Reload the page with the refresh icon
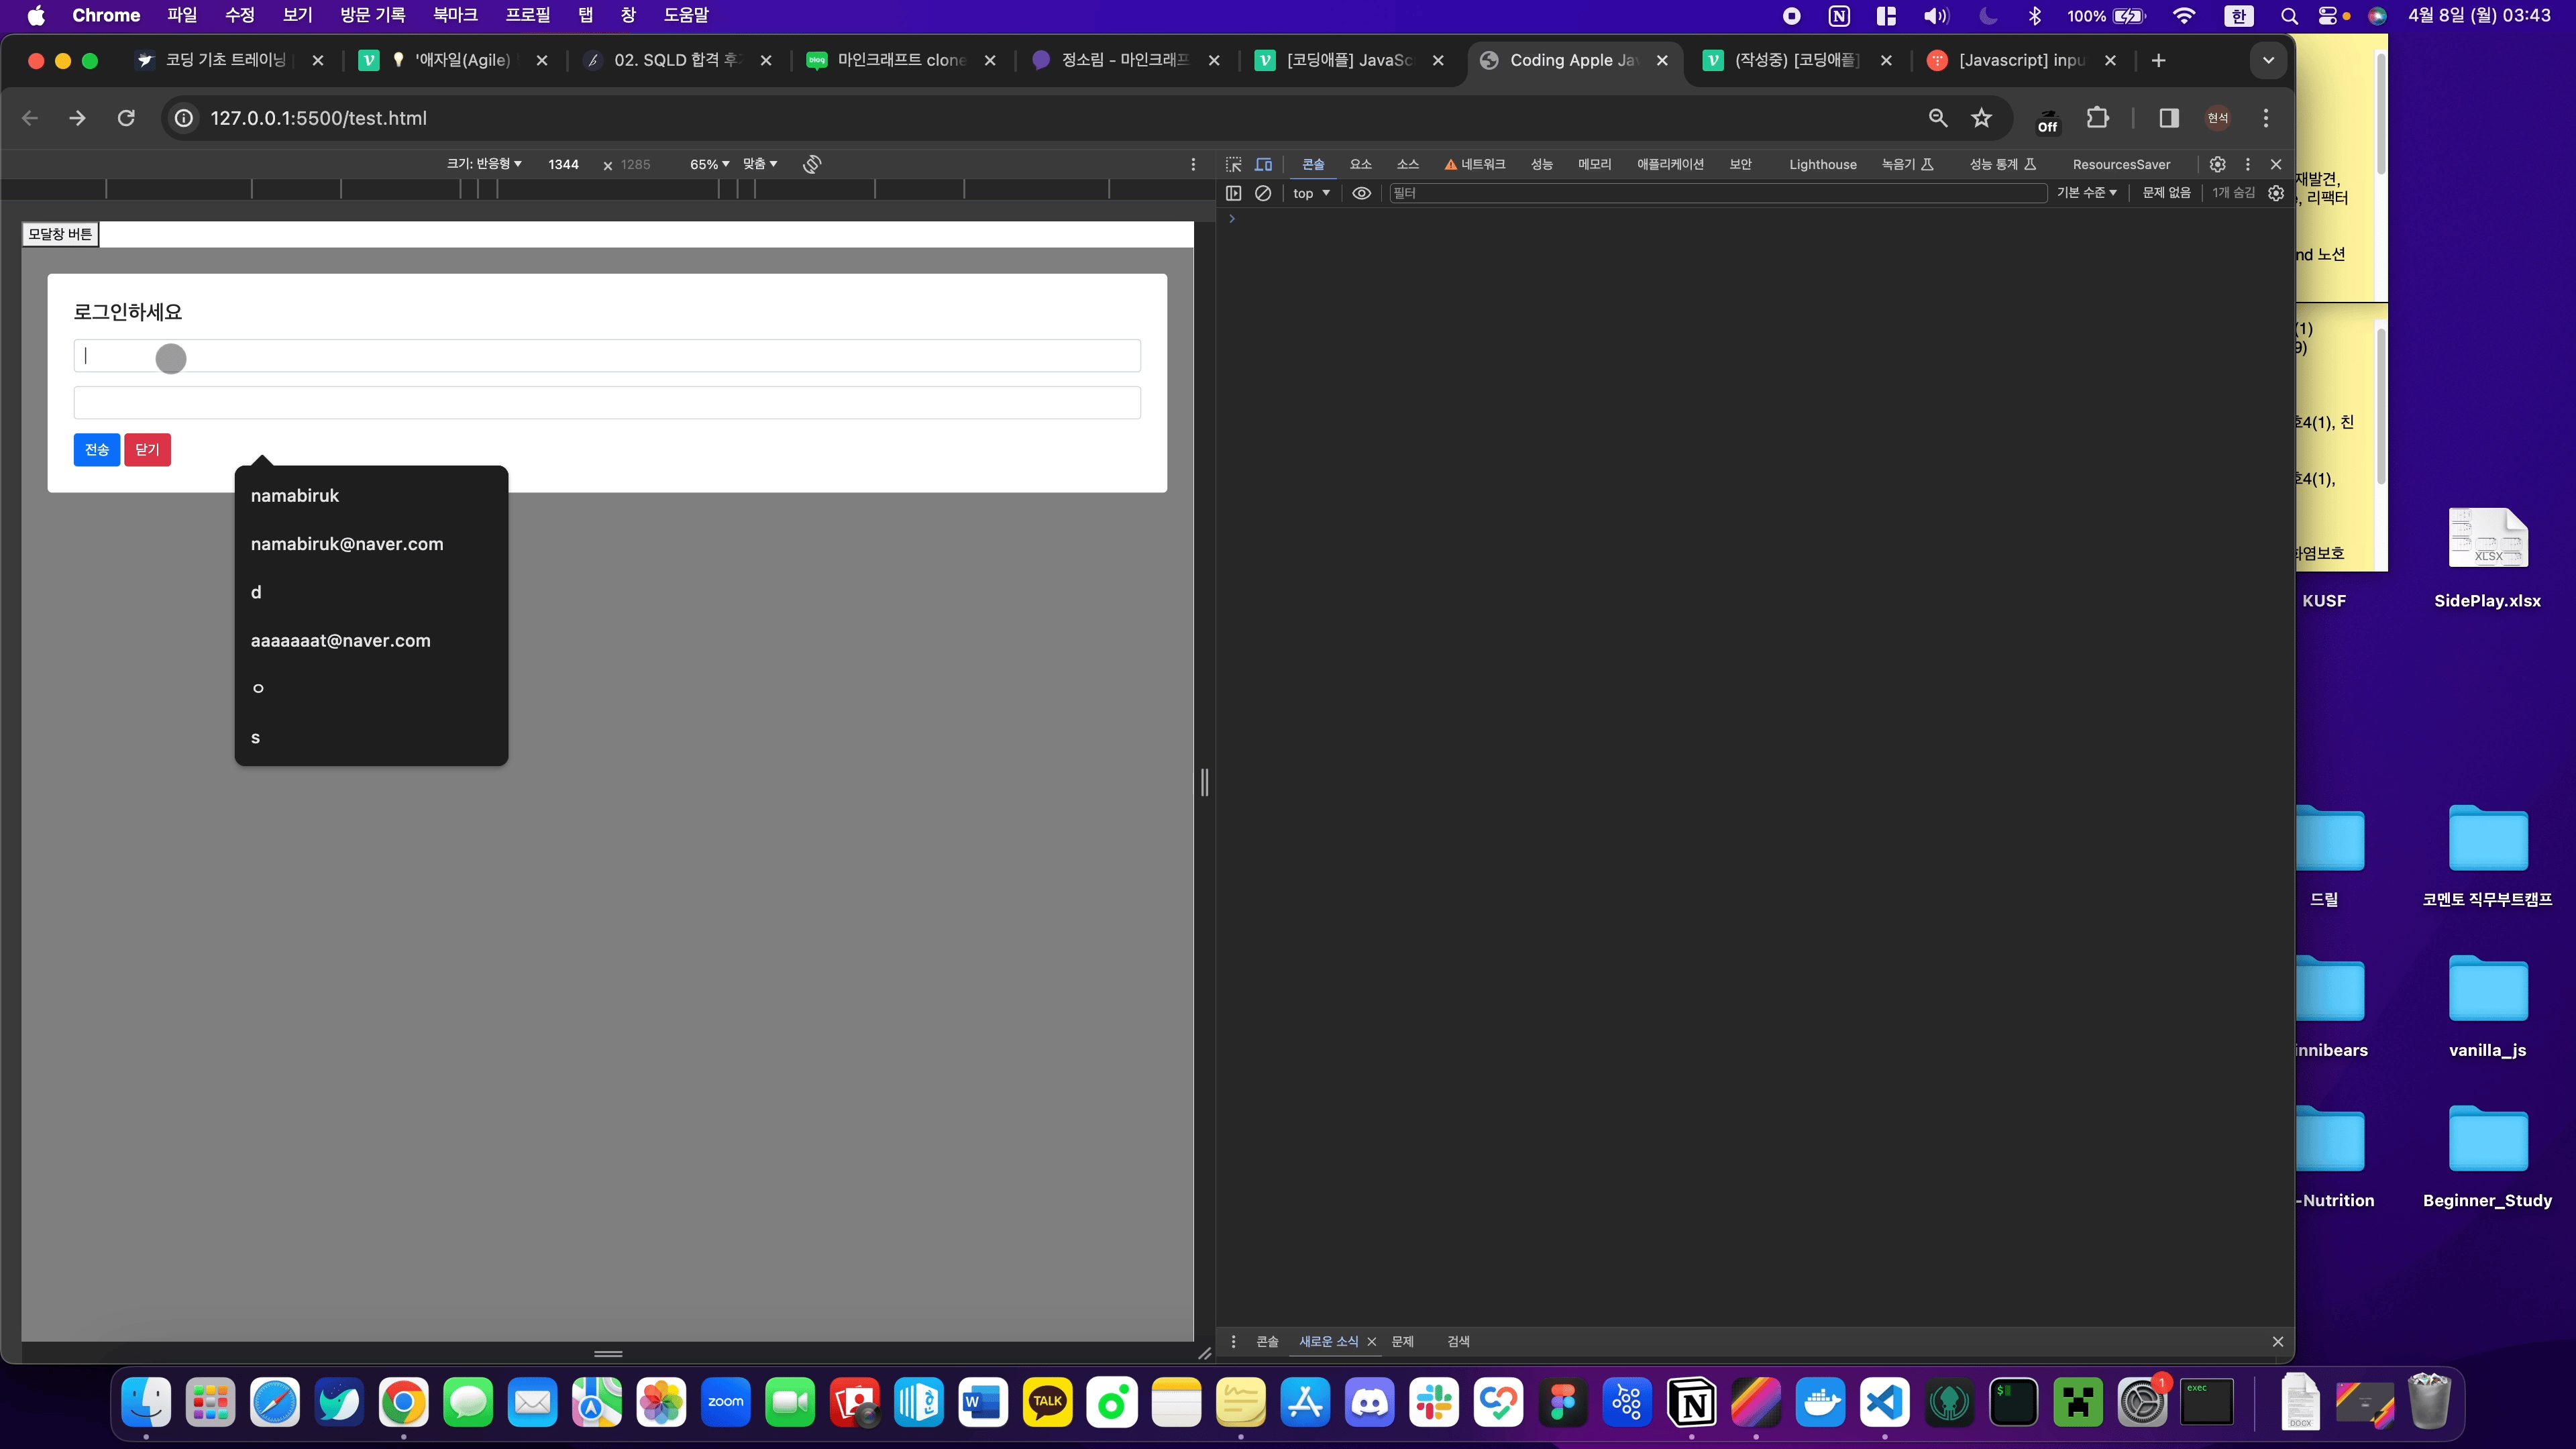 click(x=126, y=118)
